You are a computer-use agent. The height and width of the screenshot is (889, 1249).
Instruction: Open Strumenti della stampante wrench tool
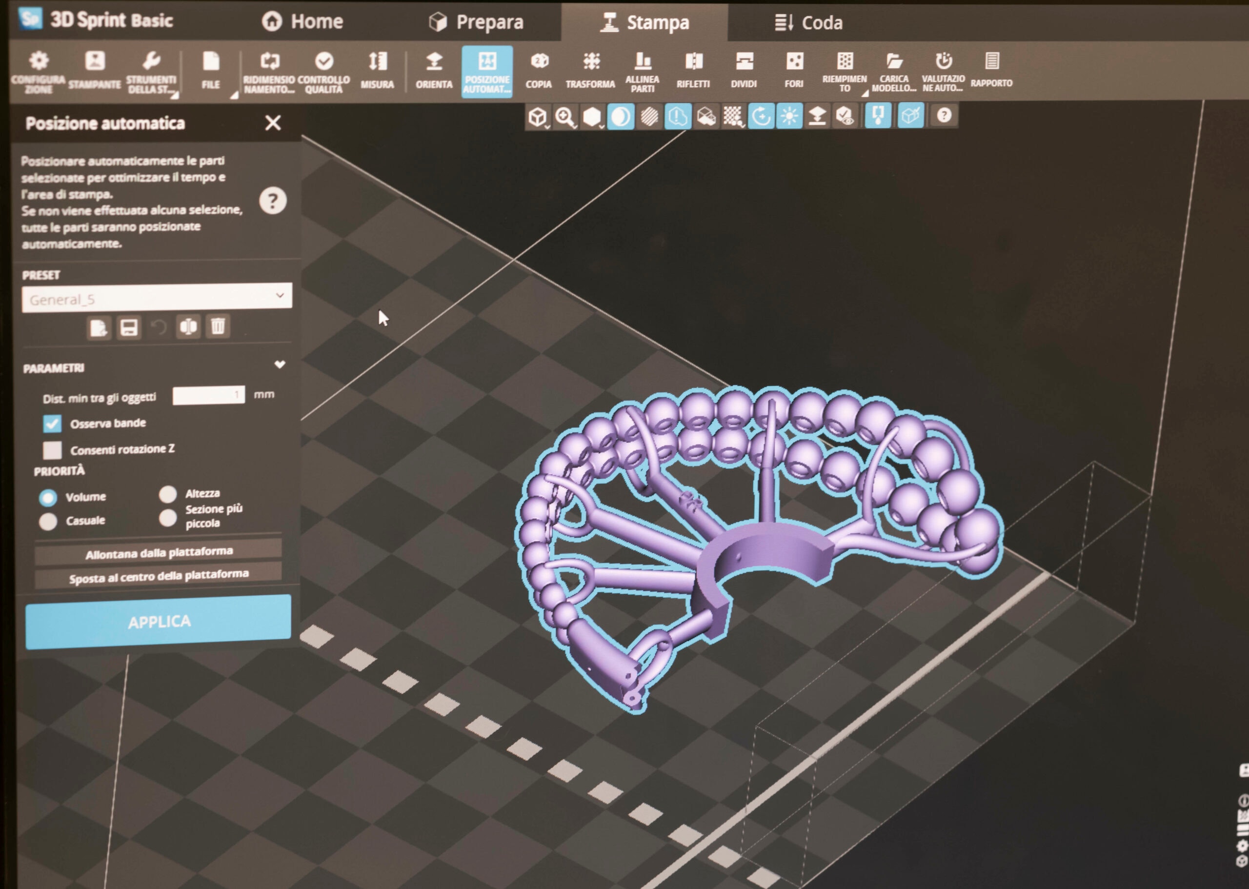click(x=151, y=73)
